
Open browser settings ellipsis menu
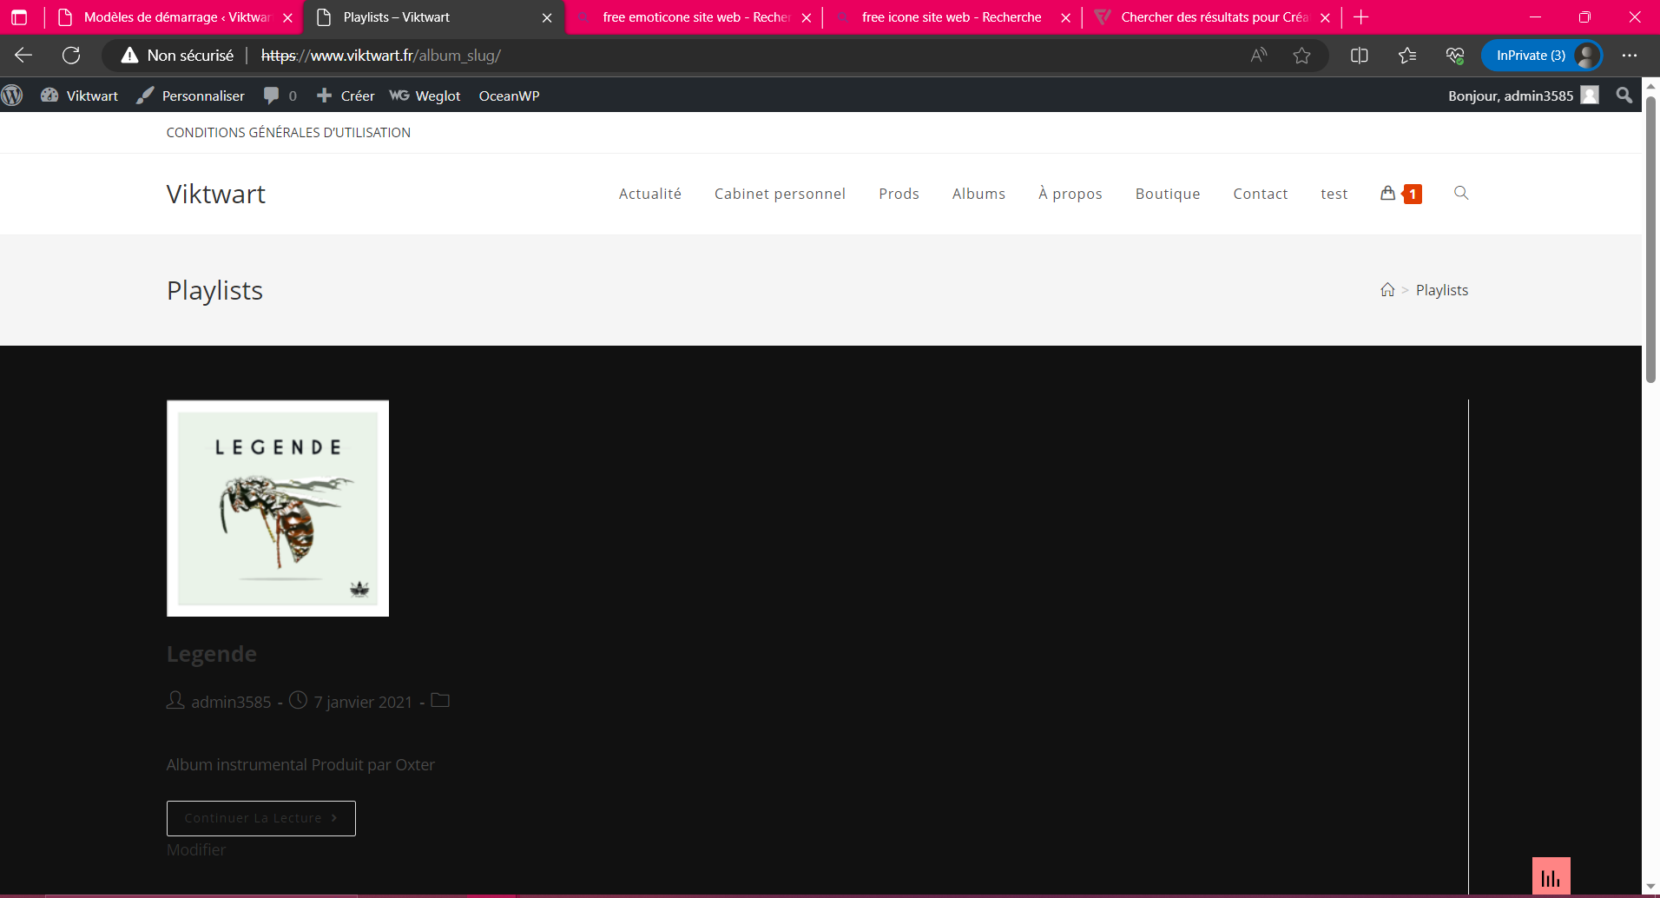[1630, 56]
